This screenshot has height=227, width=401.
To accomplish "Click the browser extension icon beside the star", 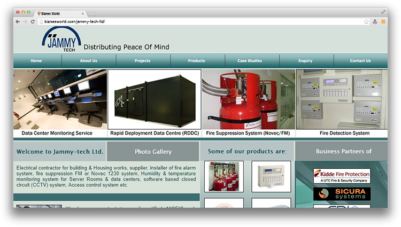I will [375, 21].
